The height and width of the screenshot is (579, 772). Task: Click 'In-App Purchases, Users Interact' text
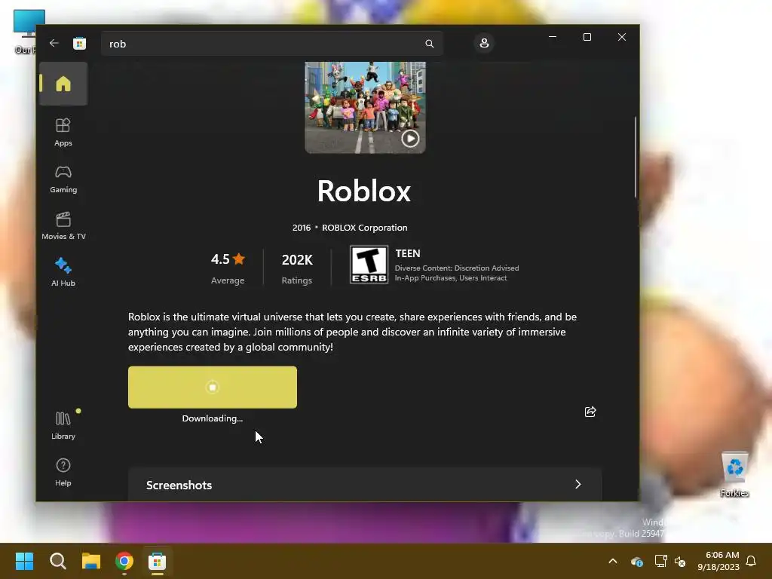[451, 277]
